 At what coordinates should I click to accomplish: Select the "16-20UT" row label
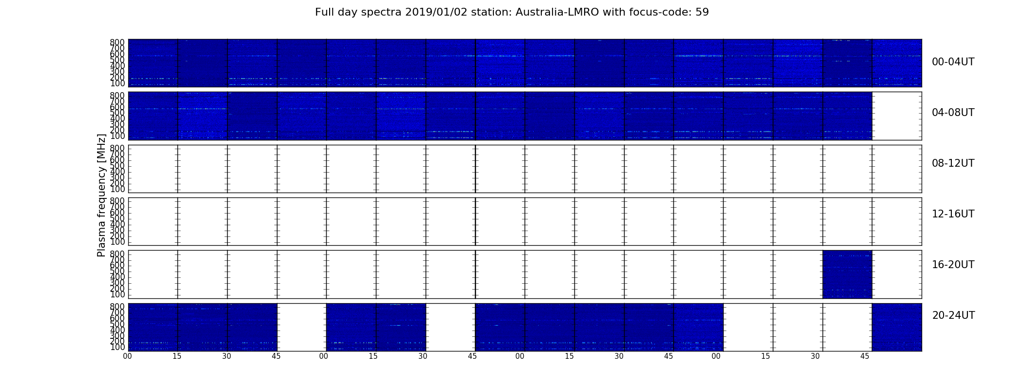[x=953, y=265]
